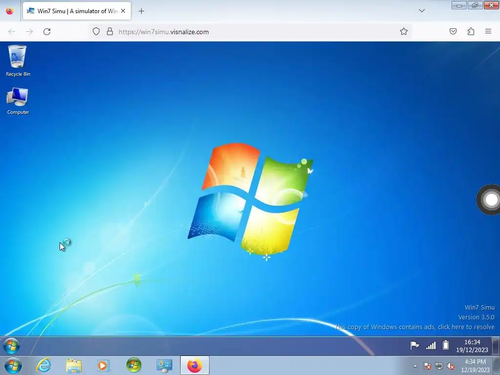Minimize the Firefox window
Viewport: 500px width, 375px height.
(x=459, y=5)
